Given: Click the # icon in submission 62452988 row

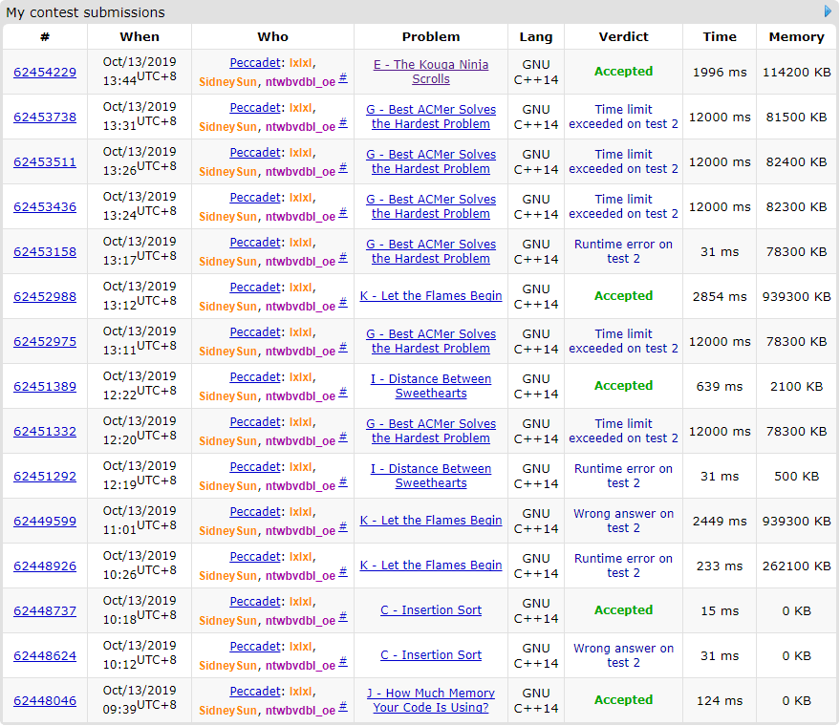Looking at the screenshot, I should (343, 303).
